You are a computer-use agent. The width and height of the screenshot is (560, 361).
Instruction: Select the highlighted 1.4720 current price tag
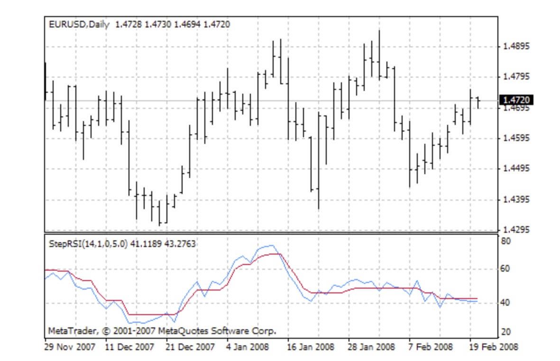click(516, 100)
